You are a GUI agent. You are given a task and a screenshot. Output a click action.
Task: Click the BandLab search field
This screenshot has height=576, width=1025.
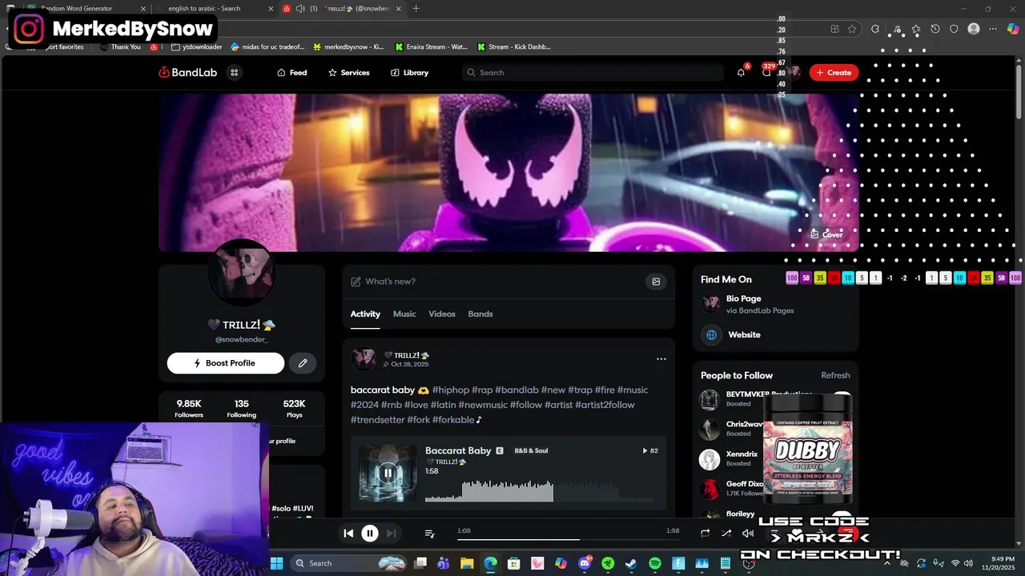[593, 73]
